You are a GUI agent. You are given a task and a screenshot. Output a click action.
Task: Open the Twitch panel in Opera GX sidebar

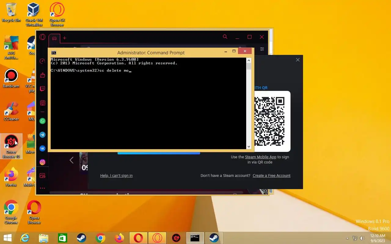coord(42,89)
